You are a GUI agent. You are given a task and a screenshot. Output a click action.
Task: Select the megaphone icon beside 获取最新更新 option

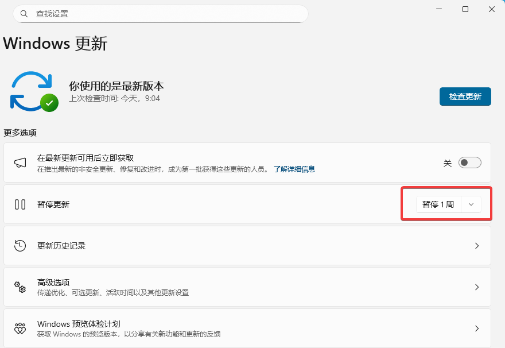[x=20, y=163]
